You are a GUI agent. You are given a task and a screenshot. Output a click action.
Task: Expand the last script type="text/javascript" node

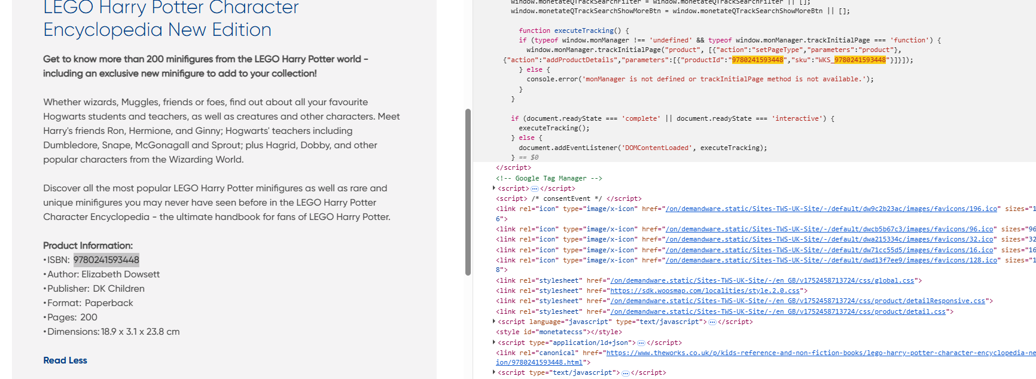493,372
